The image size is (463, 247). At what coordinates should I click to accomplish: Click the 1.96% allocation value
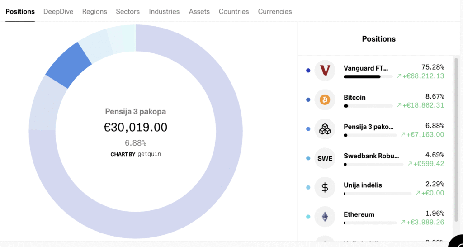(x=435, y=214)
